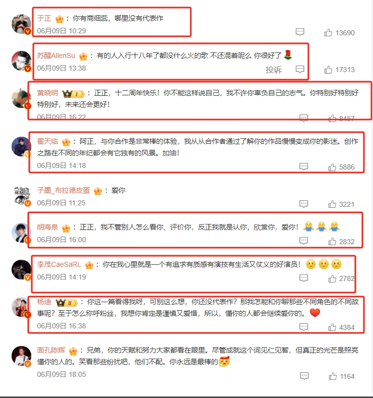Open reply box on 于正's comment
This screenshot has height=398, width=373.
300,32
